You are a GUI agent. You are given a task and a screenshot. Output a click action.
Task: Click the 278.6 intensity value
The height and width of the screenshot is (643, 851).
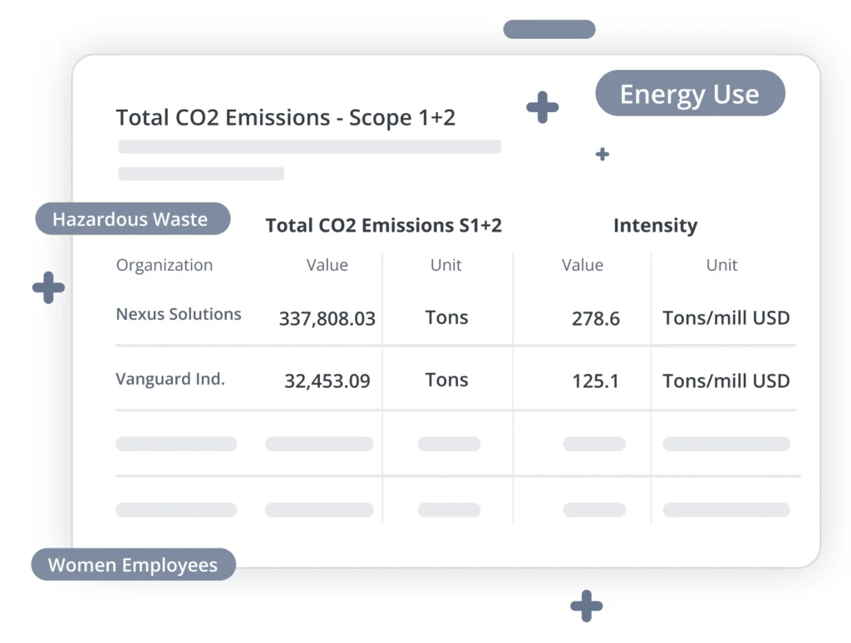(x=595, y=318)
